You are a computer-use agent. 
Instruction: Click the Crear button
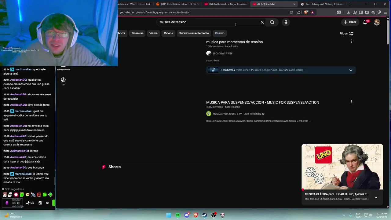[350, 22]
